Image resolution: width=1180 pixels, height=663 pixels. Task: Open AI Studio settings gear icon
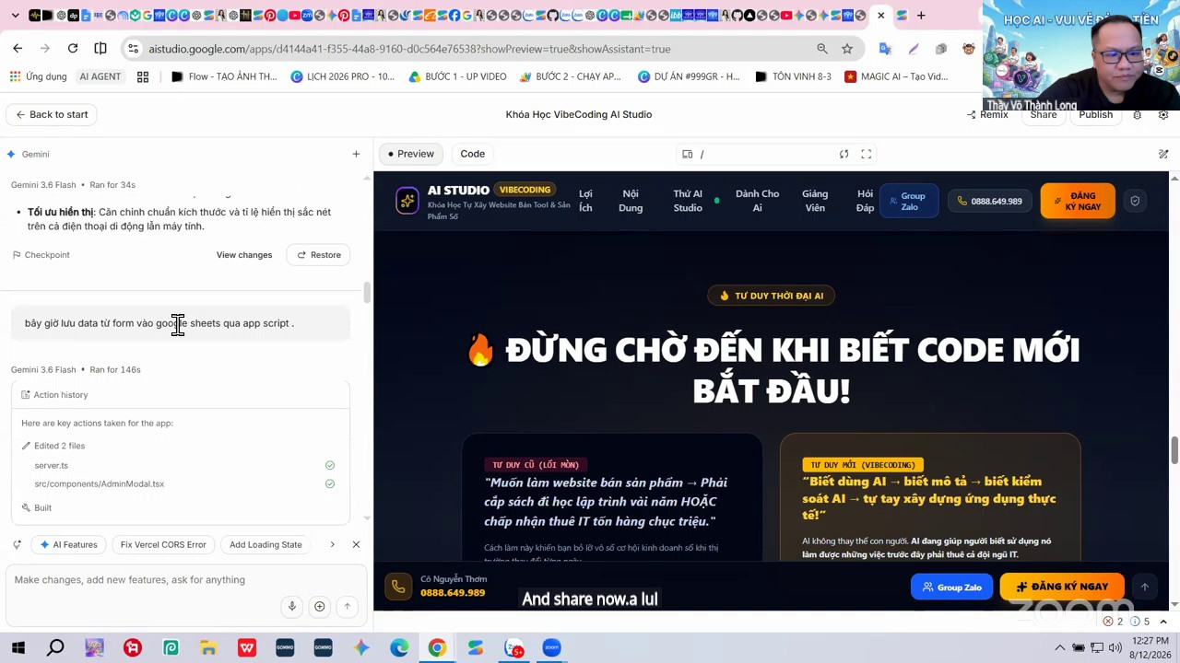point(1138,115)
